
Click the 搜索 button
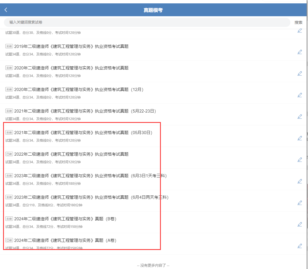[x=298, y=22]
